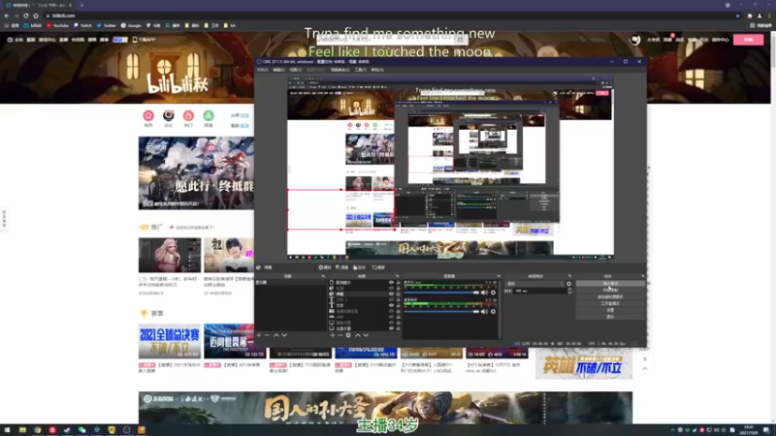This screenshot has height=436, width=776.
Task: Move the selected source up
Action: pos(358,335)
